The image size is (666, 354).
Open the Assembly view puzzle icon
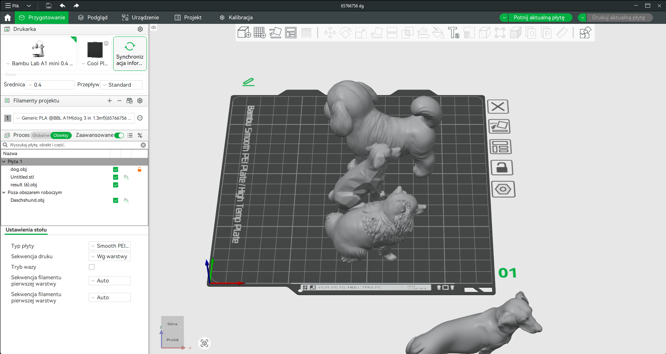585,33
